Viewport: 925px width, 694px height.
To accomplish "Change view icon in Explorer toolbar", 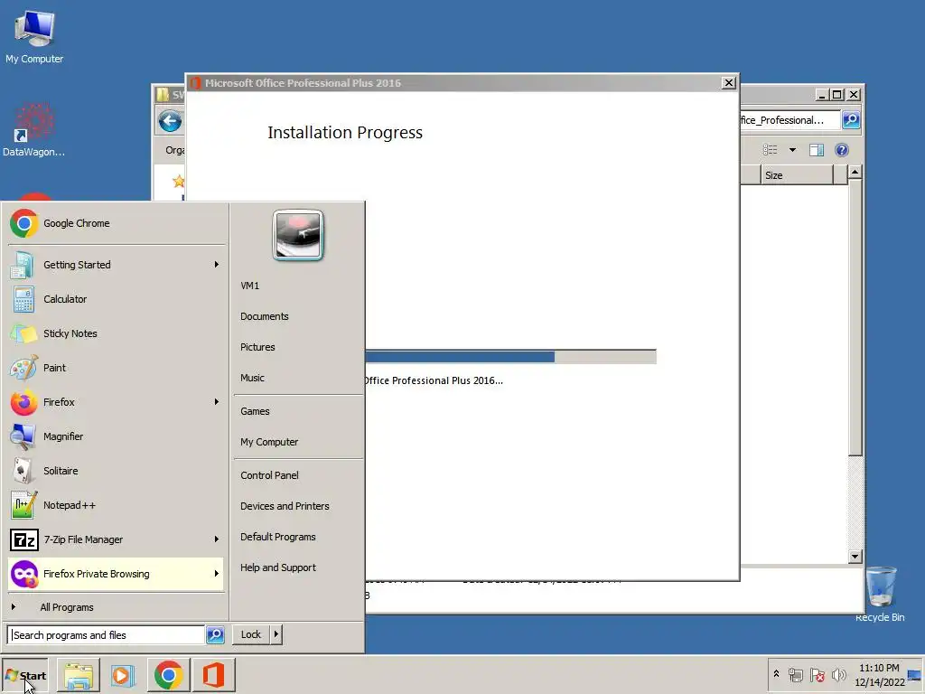I will pos(771,150).
